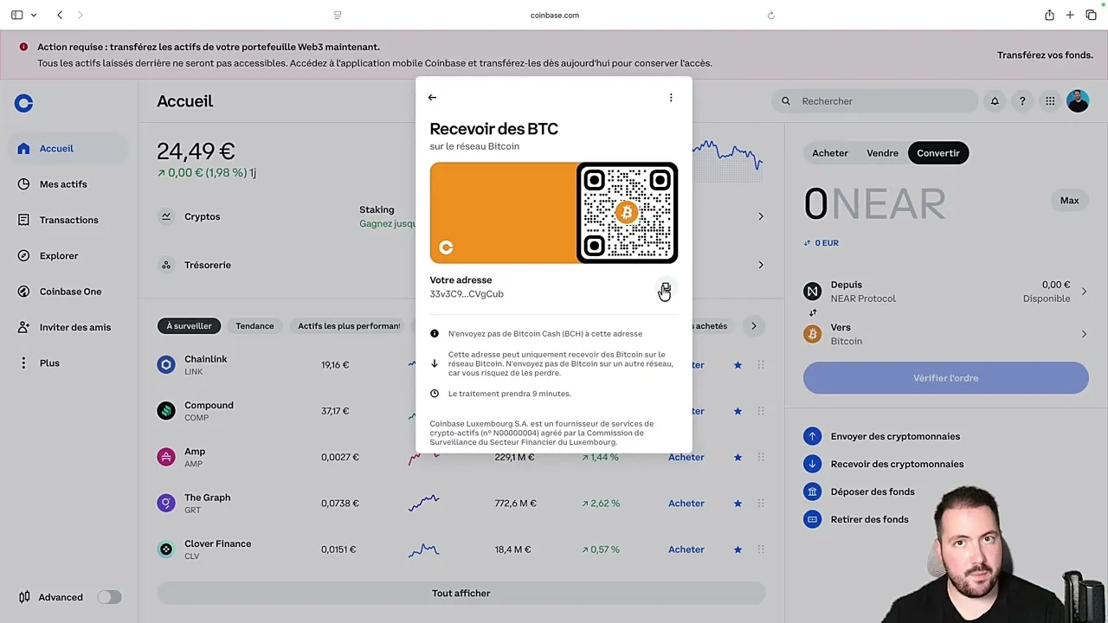Open the apps grid icon near the avatar
The image size is (1108, 623).
pos(1050,101)
